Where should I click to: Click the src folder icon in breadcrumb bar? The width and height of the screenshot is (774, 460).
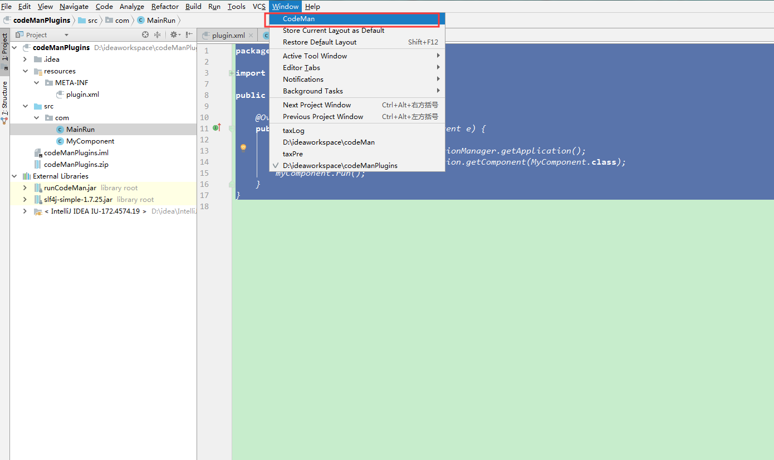coord(82,20)
